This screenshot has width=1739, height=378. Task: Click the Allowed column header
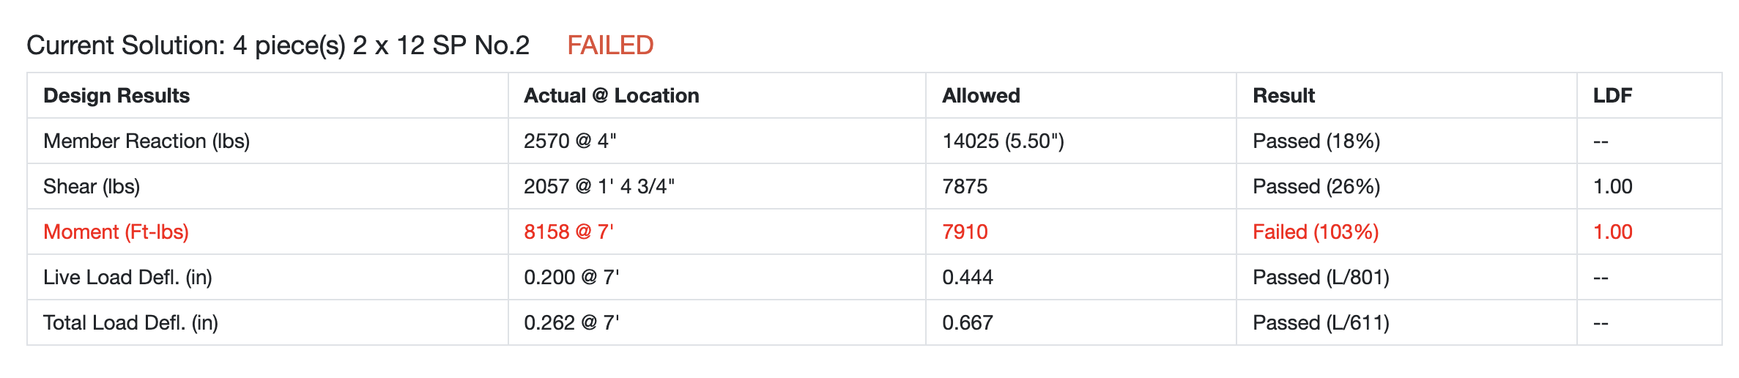[x=981, y=95]
